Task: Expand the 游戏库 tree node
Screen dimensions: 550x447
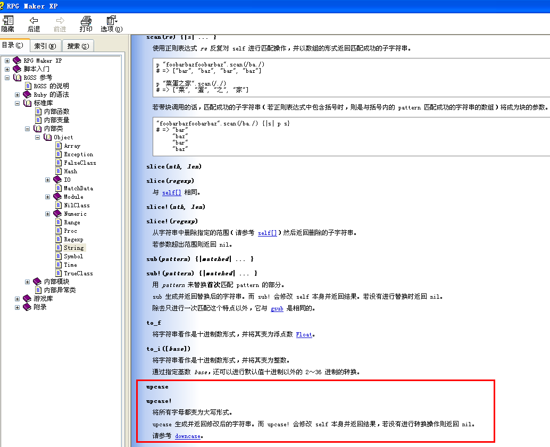Action: pos(17,299)
